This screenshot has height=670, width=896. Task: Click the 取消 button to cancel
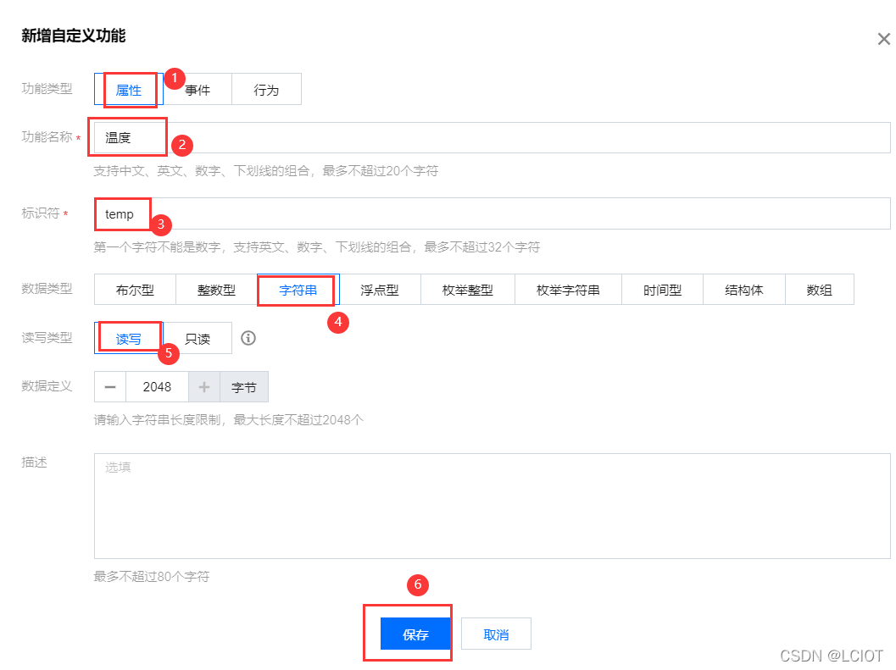(495, 633)
